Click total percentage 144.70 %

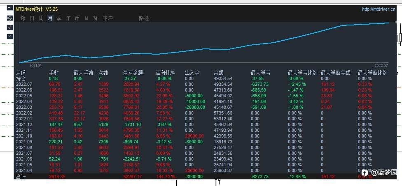pyautogui.click(x=166, y=177)
